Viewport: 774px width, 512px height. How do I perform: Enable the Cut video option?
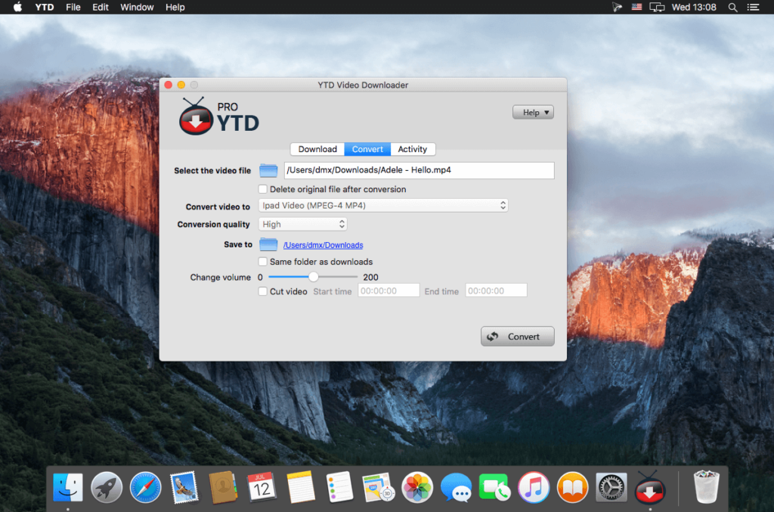[x=263, y=290]
